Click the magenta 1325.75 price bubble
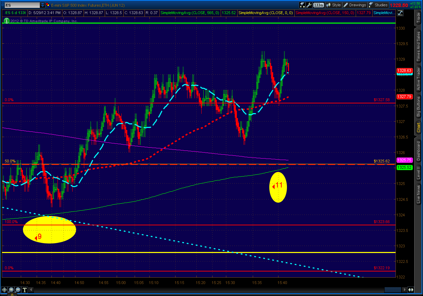Screen dimensions: 423x296 coord(404,160)
